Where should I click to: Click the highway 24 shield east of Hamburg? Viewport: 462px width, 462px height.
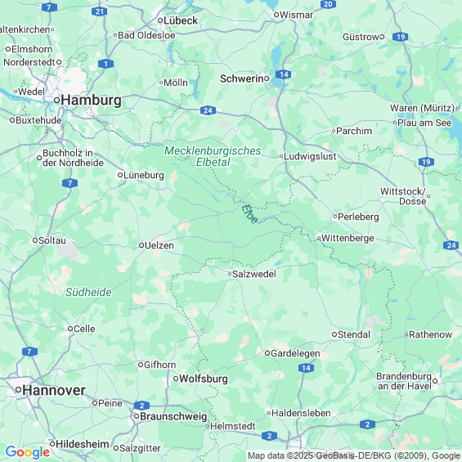[x=208, y=110]
